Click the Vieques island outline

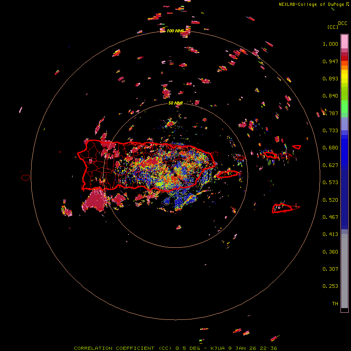[228, 174]
